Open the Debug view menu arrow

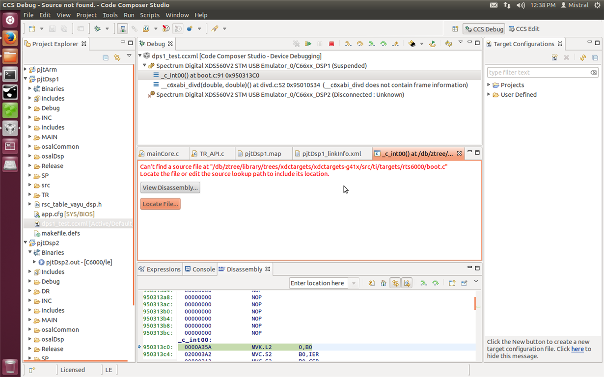pyautogui.click(x=460, y=42)
